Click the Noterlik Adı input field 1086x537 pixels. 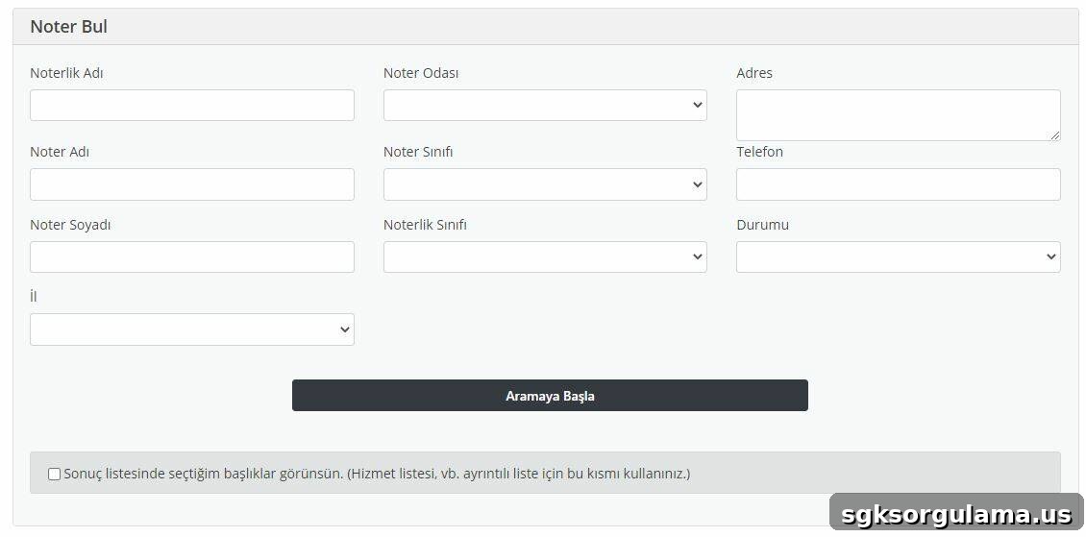point(192,105)
